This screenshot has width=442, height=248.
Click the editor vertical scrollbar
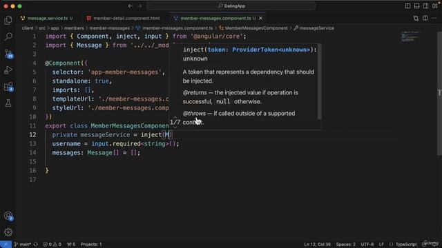point(439,93)
